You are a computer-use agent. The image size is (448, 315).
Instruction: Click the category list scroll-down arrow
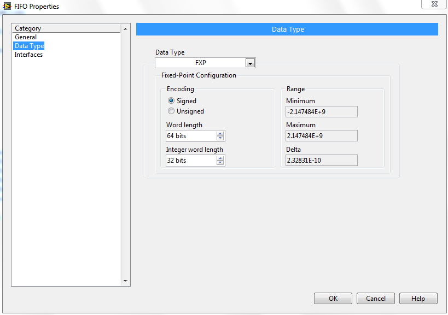pos(125,281)
